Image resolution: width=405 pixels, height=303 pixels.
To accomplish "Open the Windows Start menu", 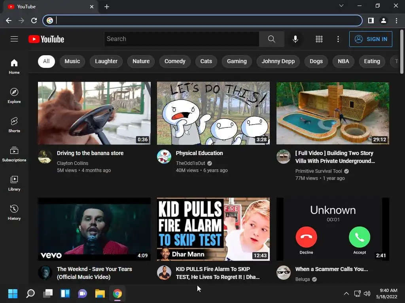I will (x=13, y=294).
